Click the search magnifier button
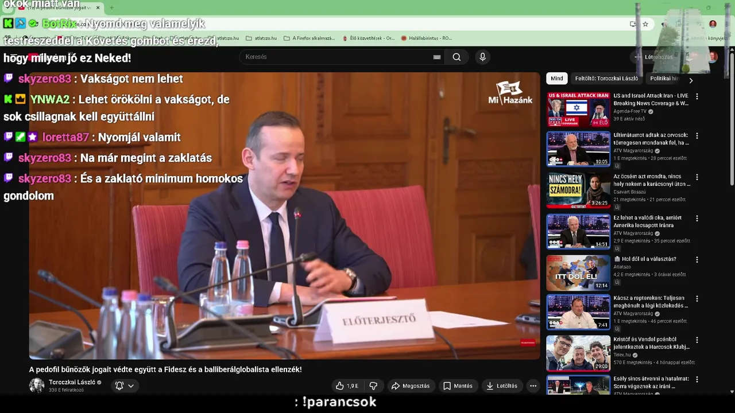 click(x=457, y=57)
